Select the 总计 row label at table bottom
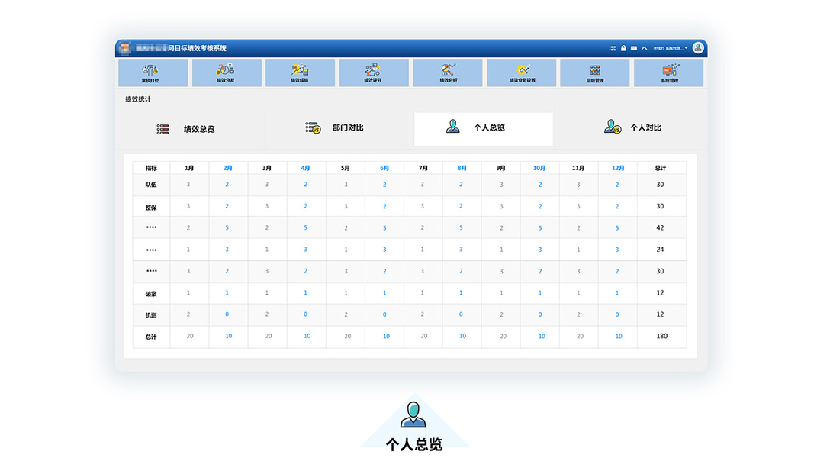The width and height of the screenshot is (814, 458). (x=151, y=337)
